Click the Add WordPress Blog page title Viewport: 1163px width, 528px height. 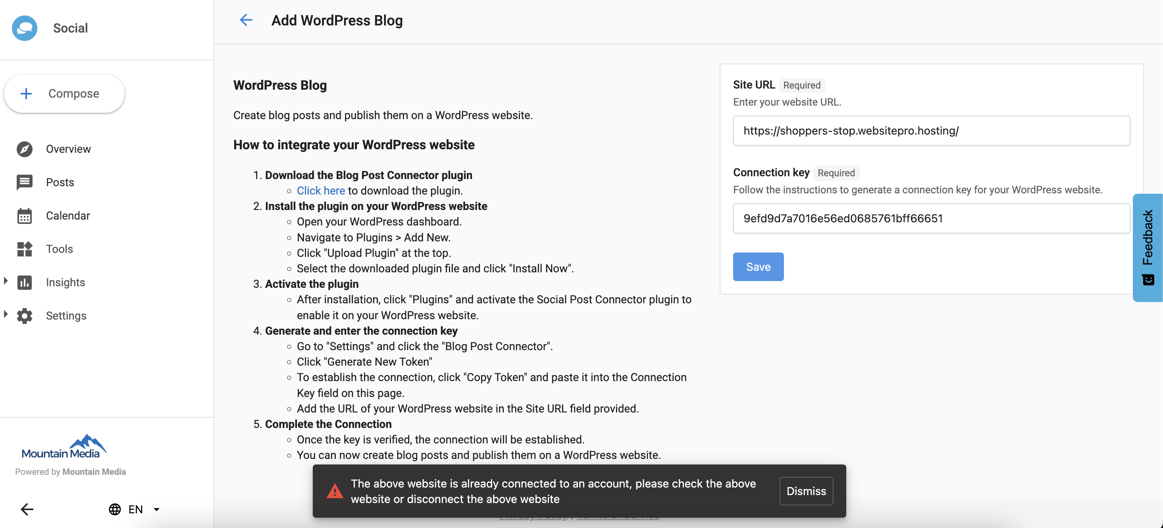pos(337,20)
